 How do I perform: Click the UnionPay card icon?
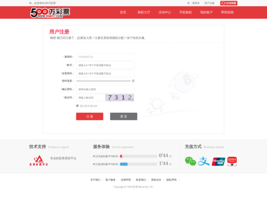point(218,161)
